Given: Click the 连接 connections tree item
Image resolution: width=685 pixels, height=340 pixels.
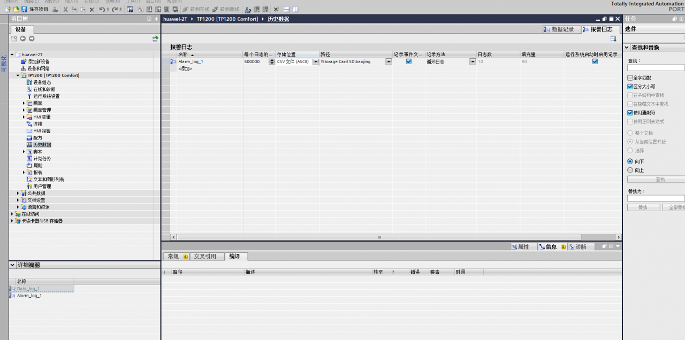Looking at the screenshot, I should point(37,124).
